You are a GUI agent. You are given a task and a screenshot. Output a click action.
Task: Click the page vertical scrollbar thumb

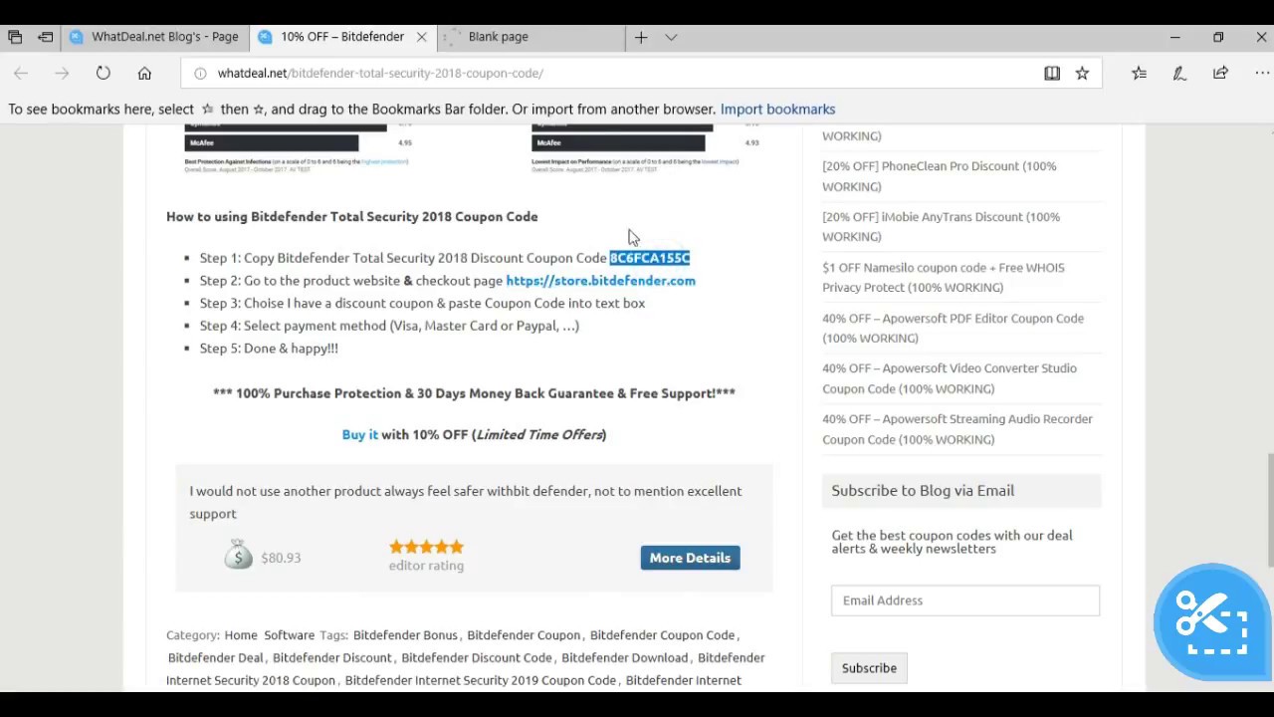point(1269,511)
